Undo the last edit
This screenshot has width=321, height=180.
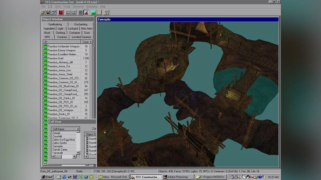(68, 12)
